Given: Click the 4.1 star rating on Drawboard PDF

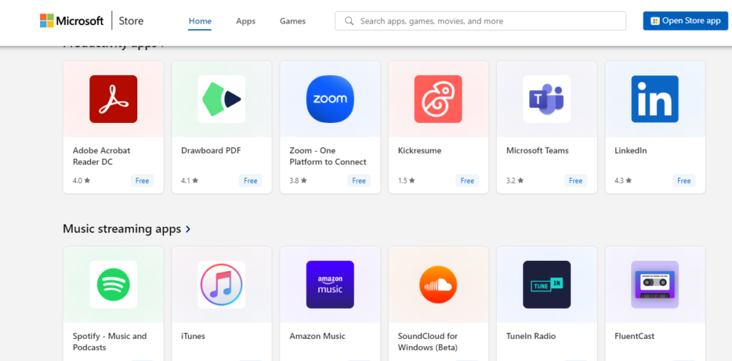Looking at the screenshot, I should click(189, 181).
